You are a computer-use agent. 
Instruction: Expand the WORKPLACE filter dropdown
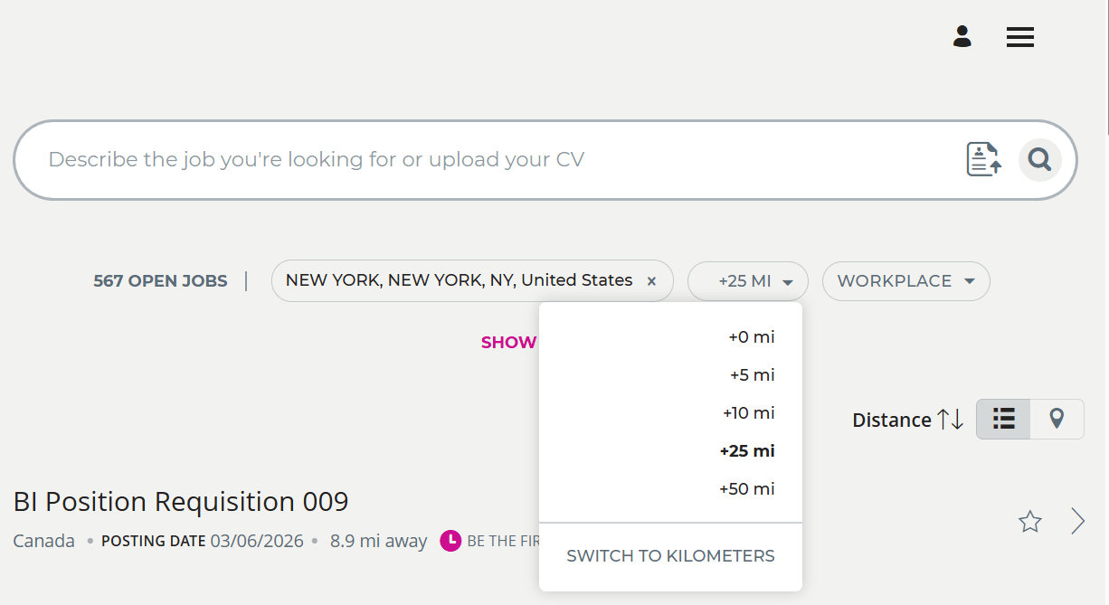click(x=906, y=281)
